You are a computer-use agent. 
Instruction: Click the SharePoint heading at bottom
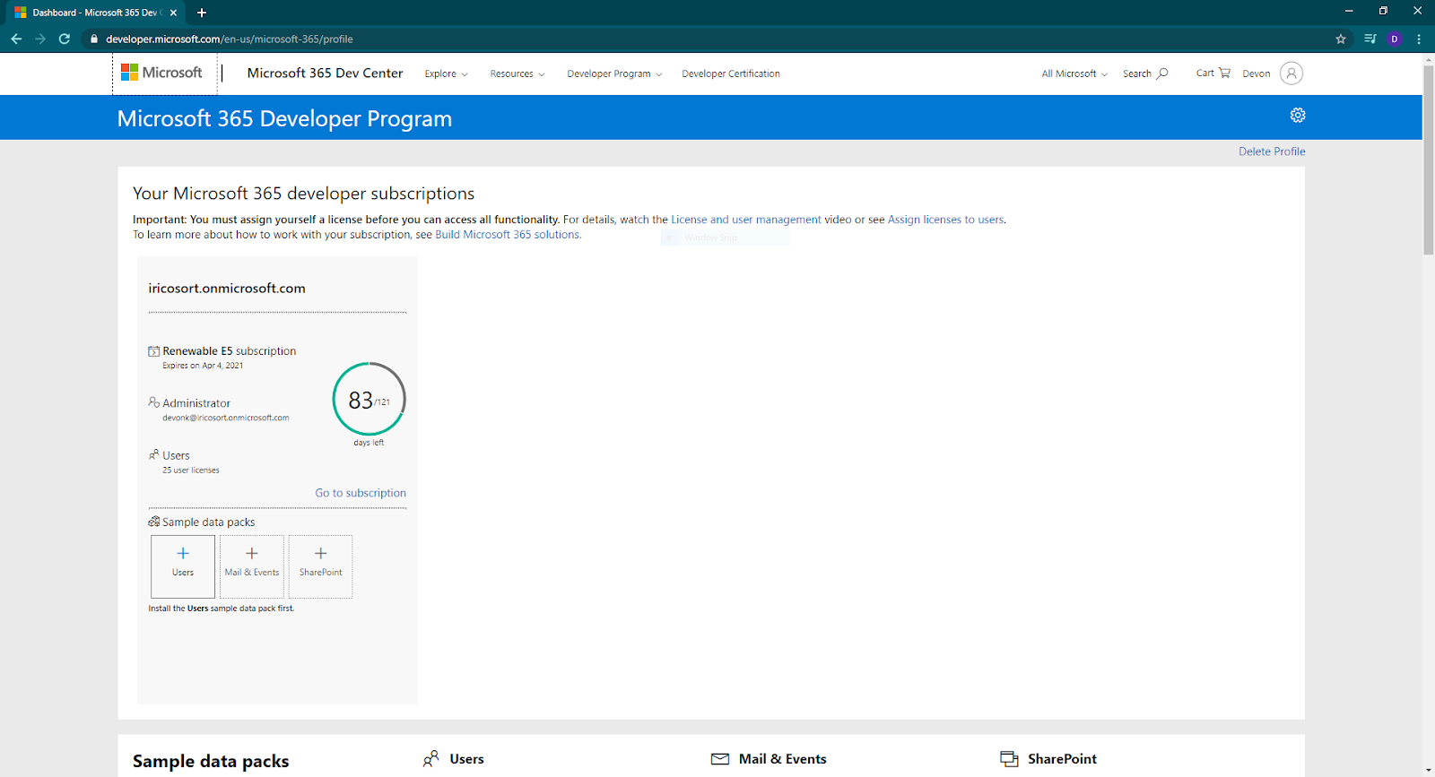(x=1062, y=759)
